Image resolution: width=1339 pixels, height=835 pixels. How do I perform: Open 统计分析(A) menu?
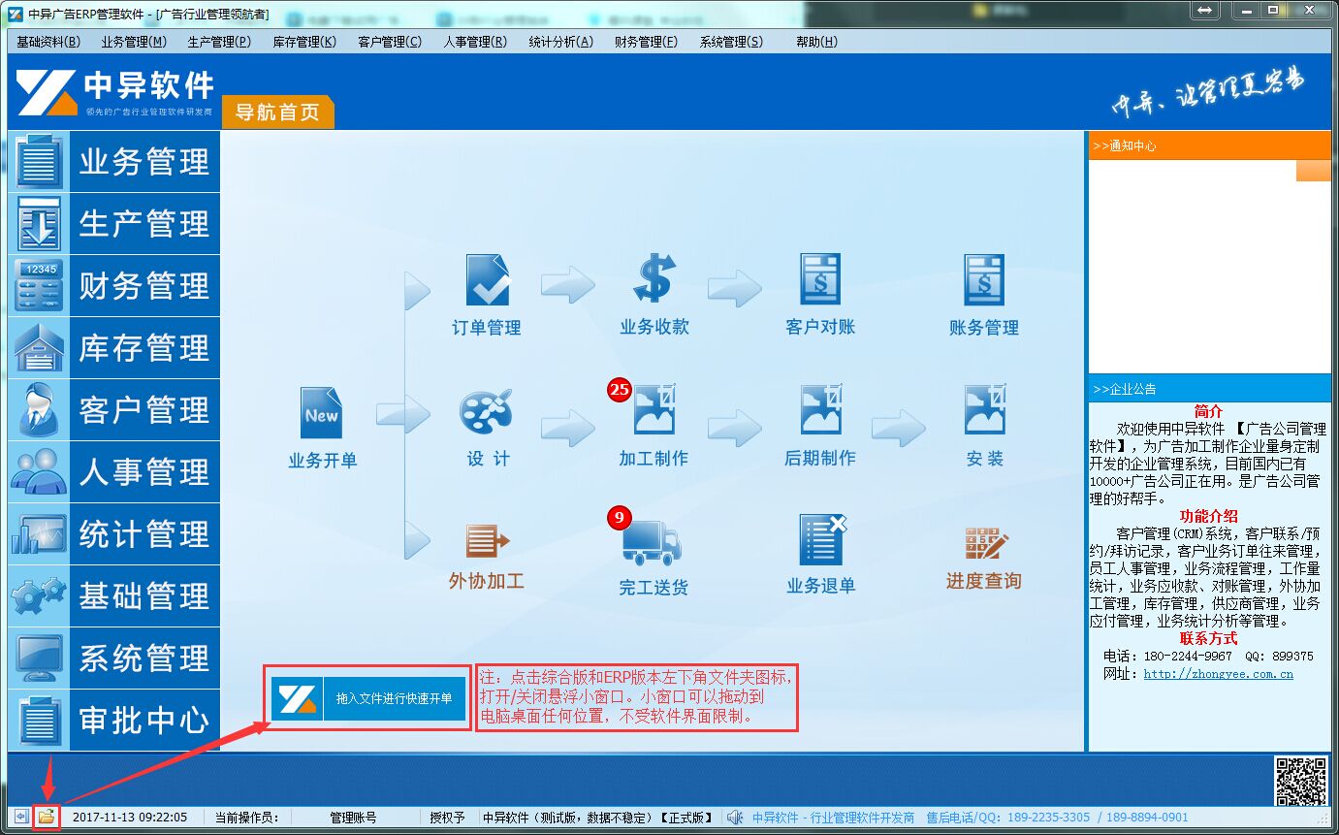560,42
